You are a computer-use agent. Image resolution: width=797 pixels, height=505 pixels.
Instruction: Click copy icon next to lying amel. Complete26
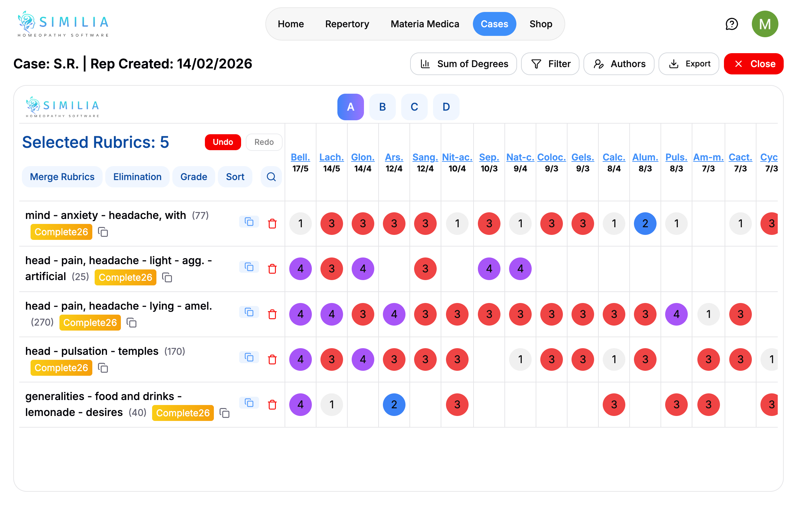(132, 323)
